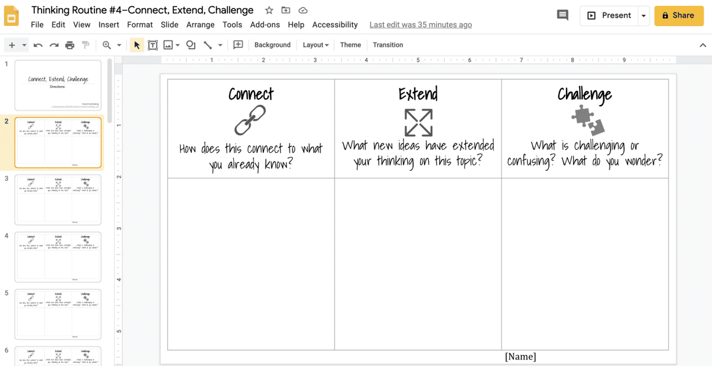Click the Theme button
The height and width of the screenshot is (366, 712).
351,45
